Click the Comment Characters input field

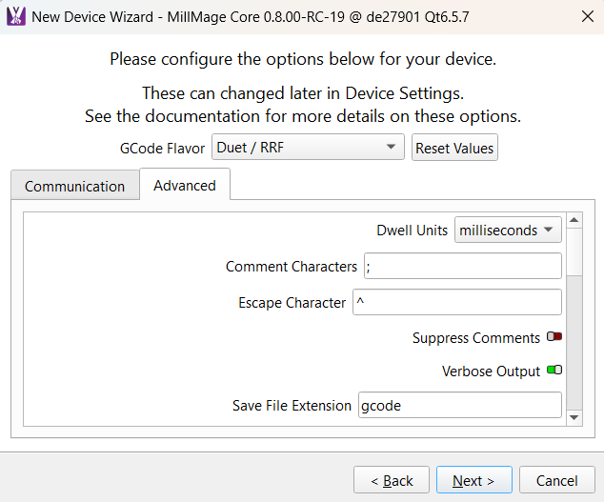pos(461,267)
